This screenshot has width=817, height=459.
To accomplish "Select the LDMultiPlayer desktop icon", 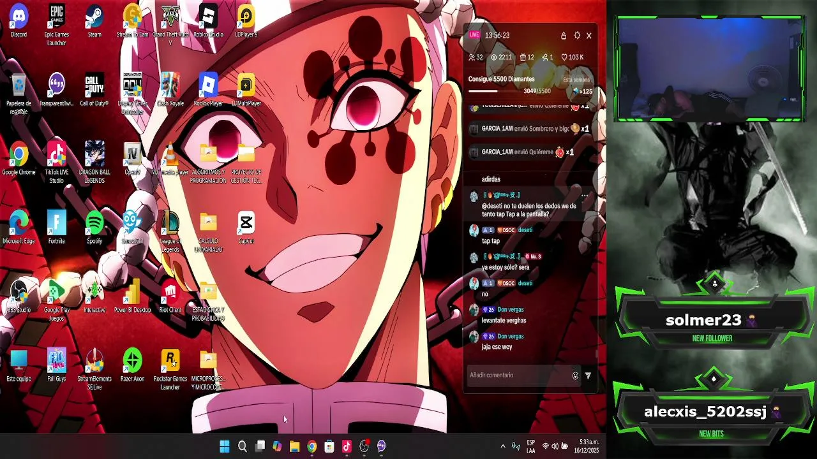I will (x=246, y=90).
